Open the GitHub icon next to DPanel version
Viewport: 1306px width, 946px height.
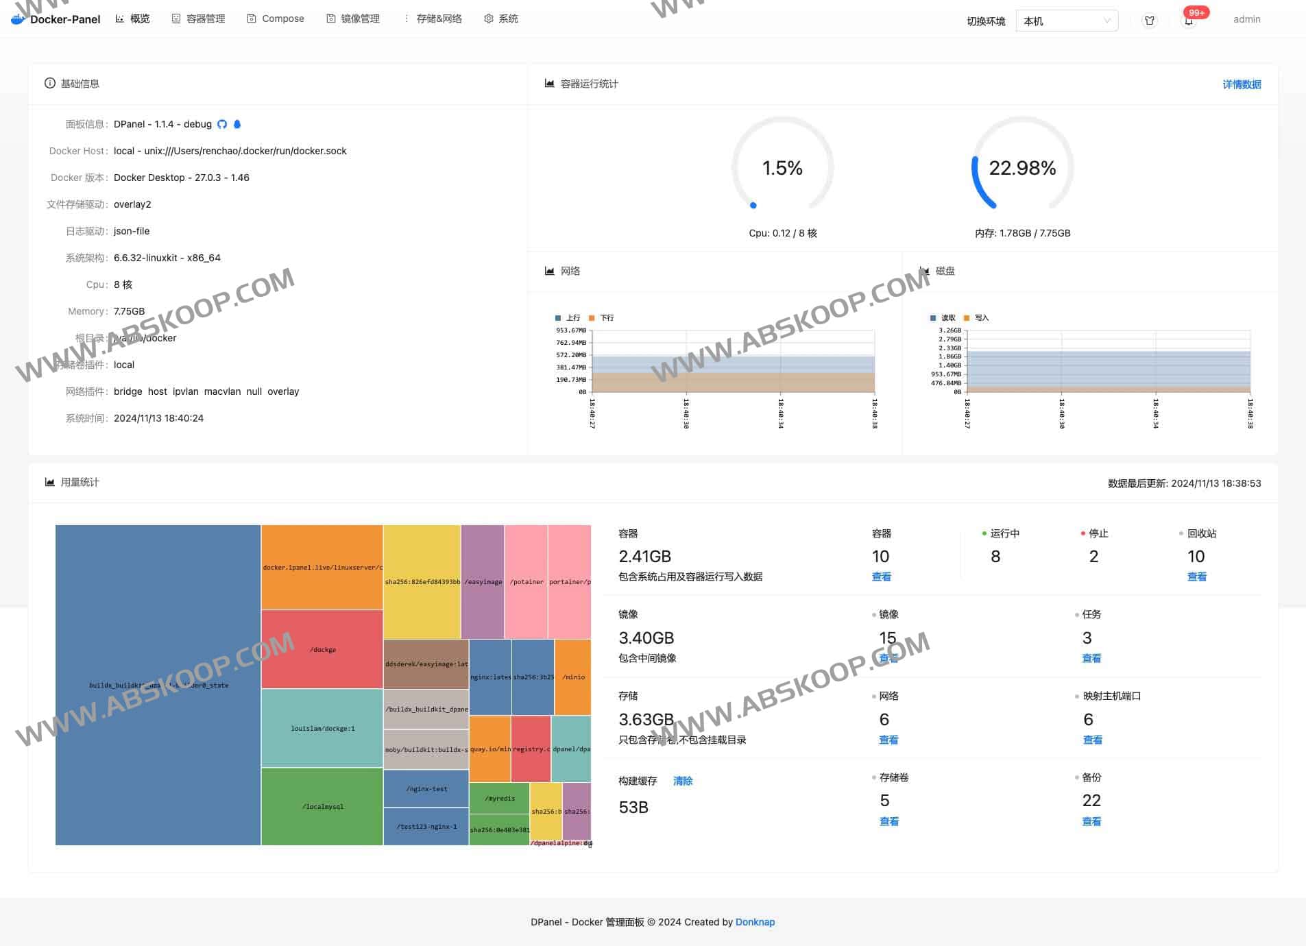pos(222,124)
